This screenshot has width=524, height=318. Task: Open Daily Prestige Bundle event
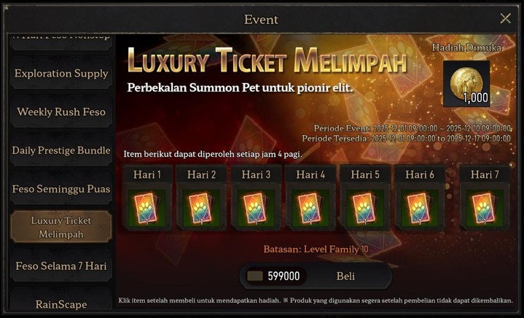pos(61,150)
